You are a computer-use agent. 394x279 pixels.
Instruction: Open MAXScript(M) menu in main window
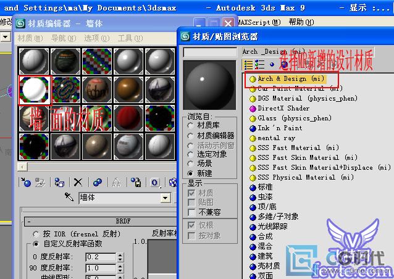coord(259,22)
